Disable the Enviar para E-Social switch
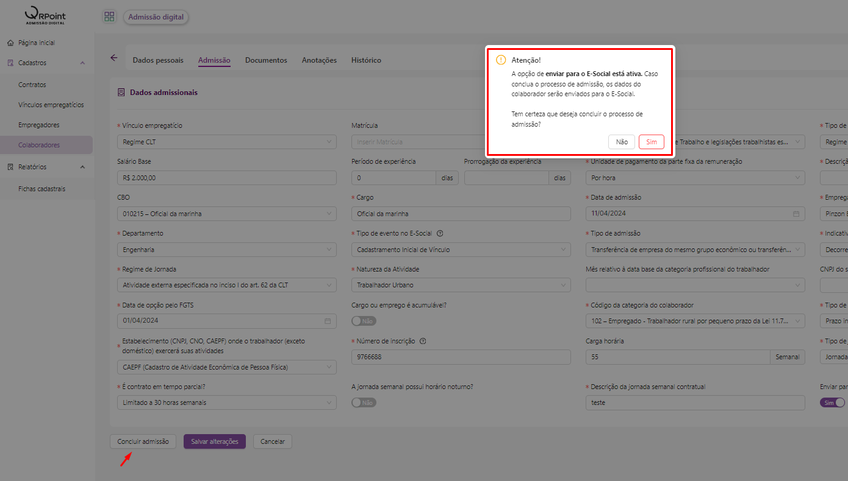Screen dimensions: 848x481 pyautogui.click(x=832, y=402)
